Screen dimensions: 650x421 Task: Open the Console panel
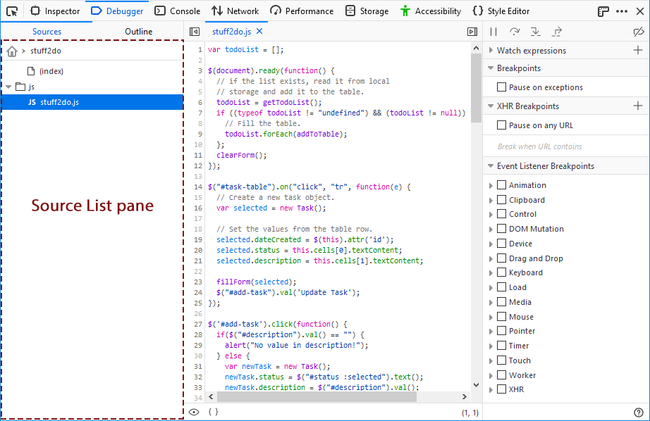click(x=178, y=11)
